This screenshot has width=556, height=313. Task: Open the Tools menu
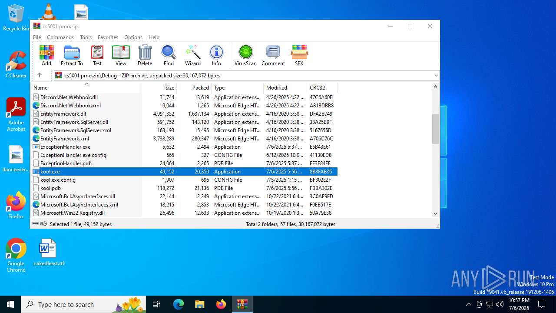[x=86, y=37]
